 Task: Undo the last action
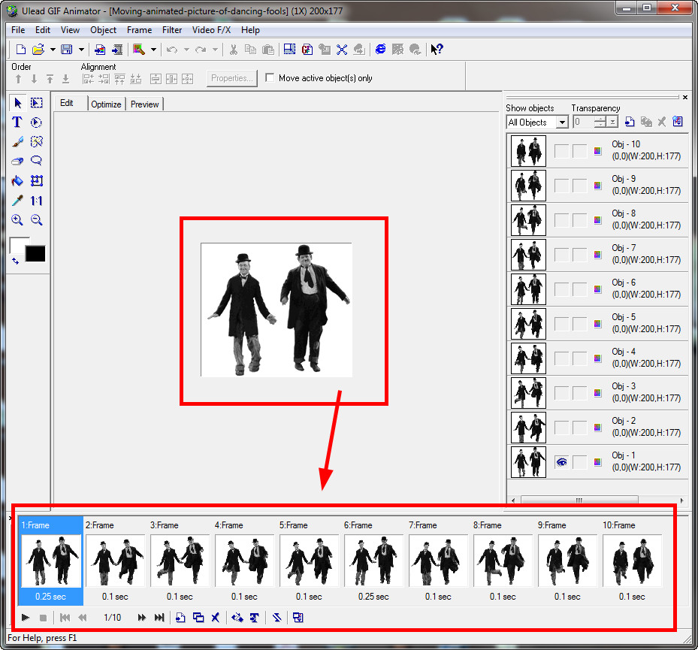click(x=172, y=50)
